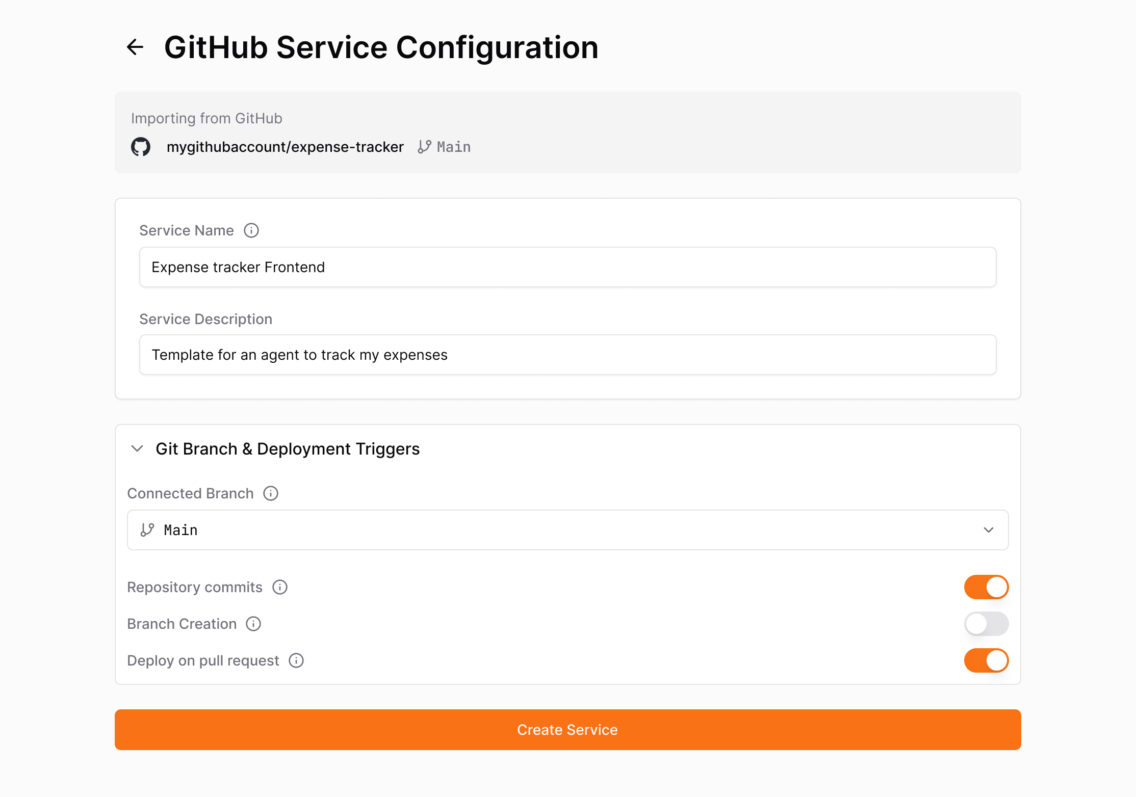Click the GitHub logo icon
This screenshot has width=1136, height=797.
click(x=141, y=147)
